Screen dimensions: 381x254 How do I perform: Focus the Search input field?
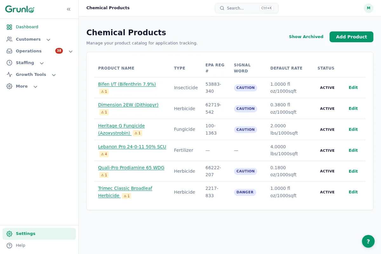[x=247, y=8]
